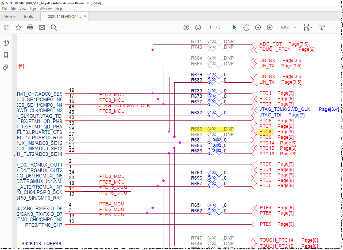Type in the page number field showing 3
Image resolution: width=343 pixels, height=250 pixels.
click(210, 27)
